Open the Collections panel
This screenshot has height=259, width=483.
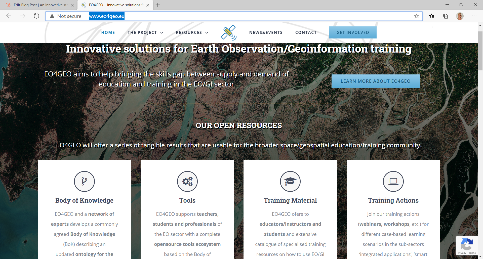pos(446,16)
